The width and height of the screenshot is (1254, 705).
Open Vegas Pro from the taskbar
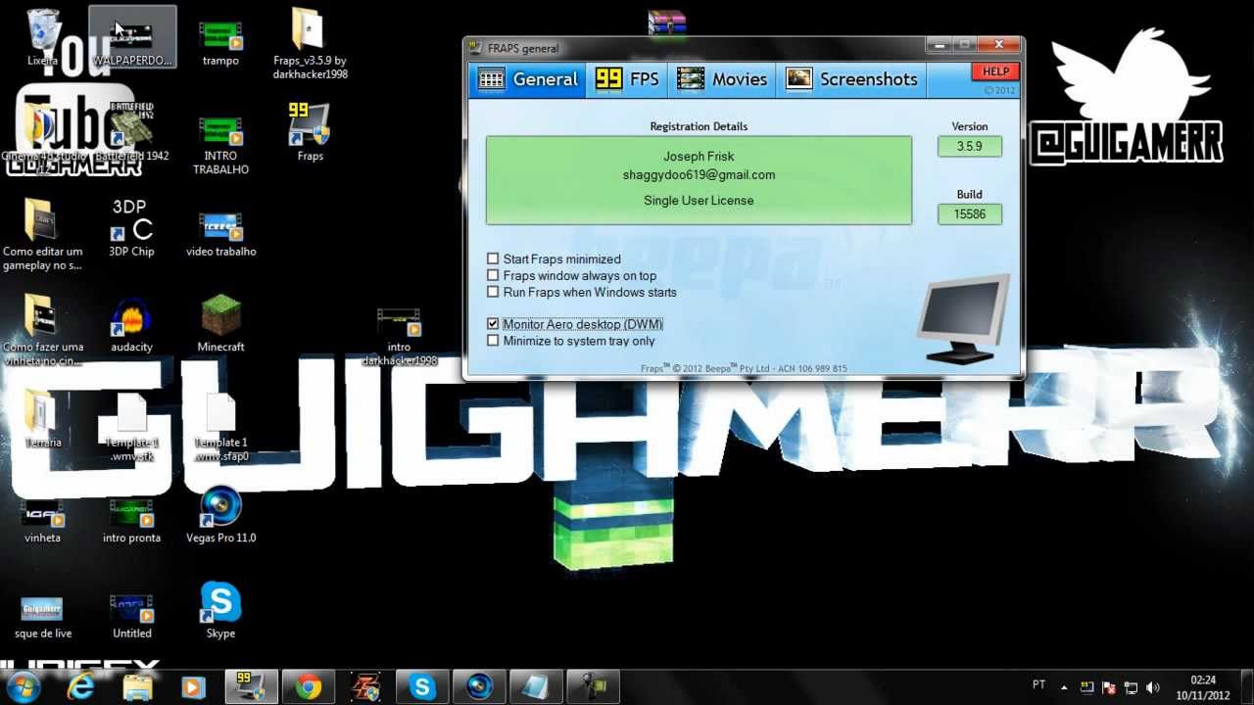click(479, 687)
